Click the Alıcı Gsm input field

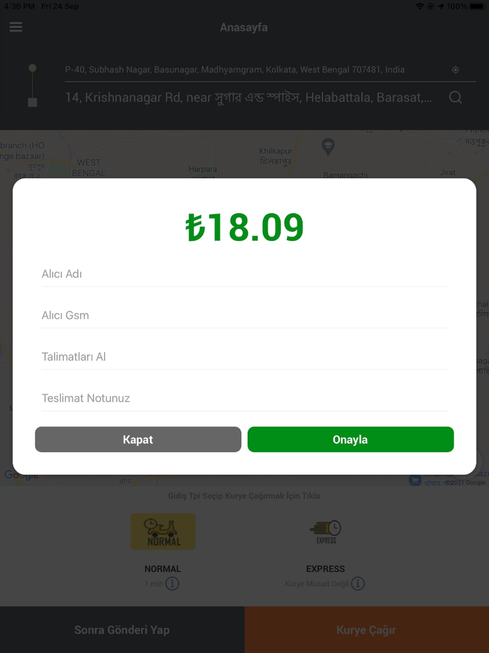click(x=244, y=316)
